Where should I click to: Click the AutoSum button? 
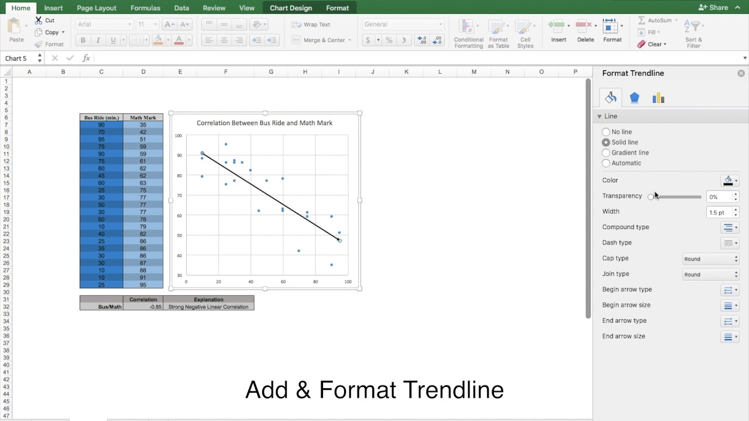tap(658, 20)
